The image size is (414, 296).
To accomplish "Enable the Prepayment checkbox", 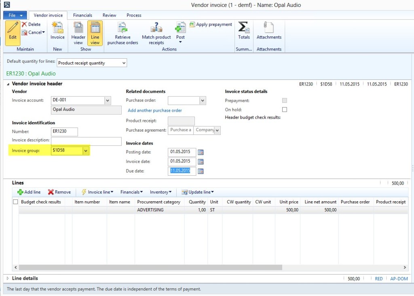I will 285,100.
